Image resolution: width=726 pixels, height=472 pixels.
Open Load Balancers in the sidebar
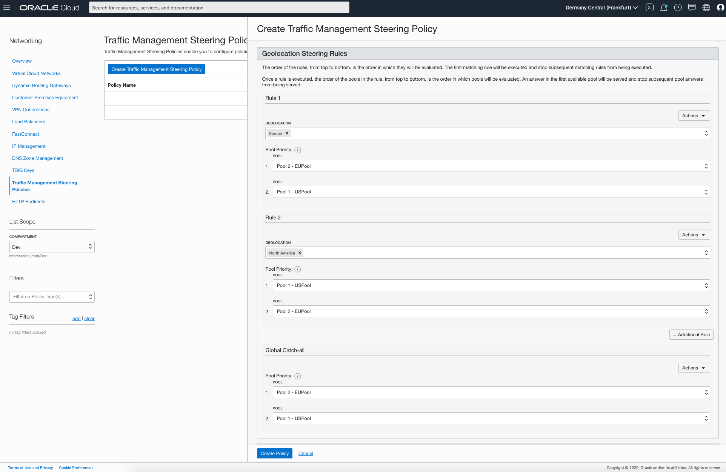click(28, 122)
